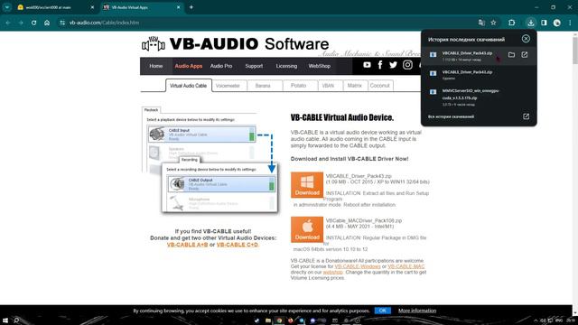Open VB-Audio YouTube channel icon
The image size is (578, 325).
[x=367, y=65]
